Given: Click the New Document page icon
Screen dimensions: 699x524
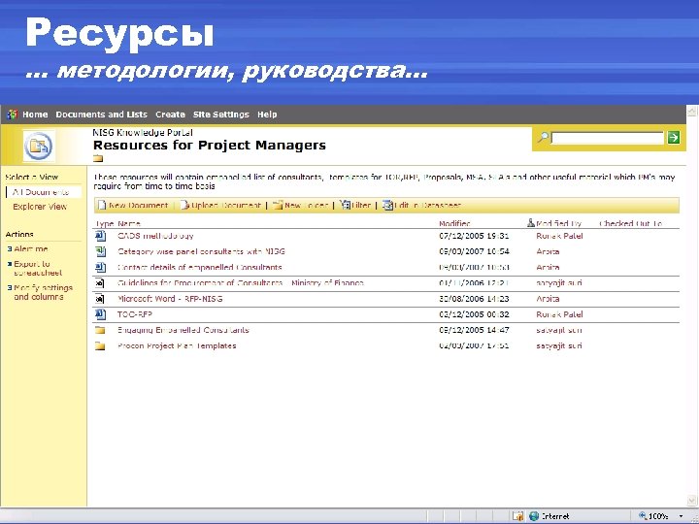Looking at the screenshot, I should (x=102, y=206).
